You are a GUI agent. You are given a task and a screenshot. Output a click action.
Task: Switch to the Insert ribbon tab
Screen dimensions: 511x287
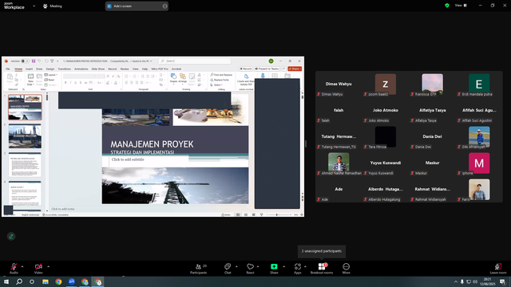[29, 69]
